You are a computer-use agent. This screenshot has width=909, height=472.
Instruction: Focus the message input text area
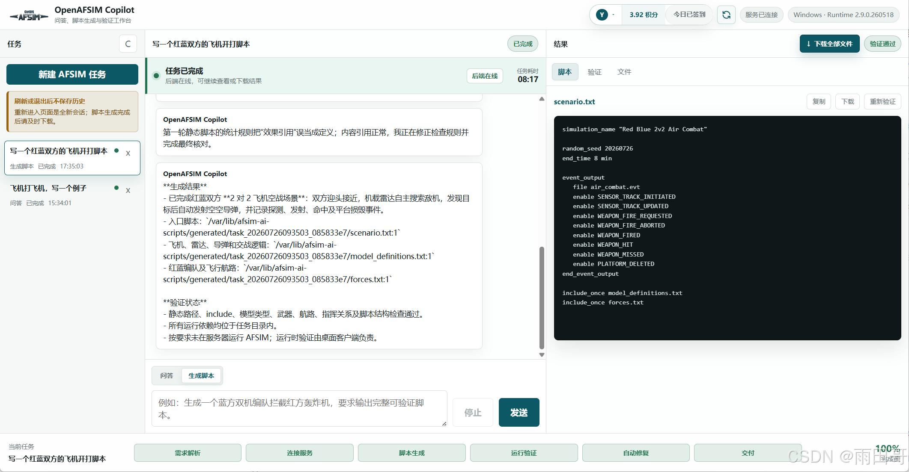tap(299, 408)
